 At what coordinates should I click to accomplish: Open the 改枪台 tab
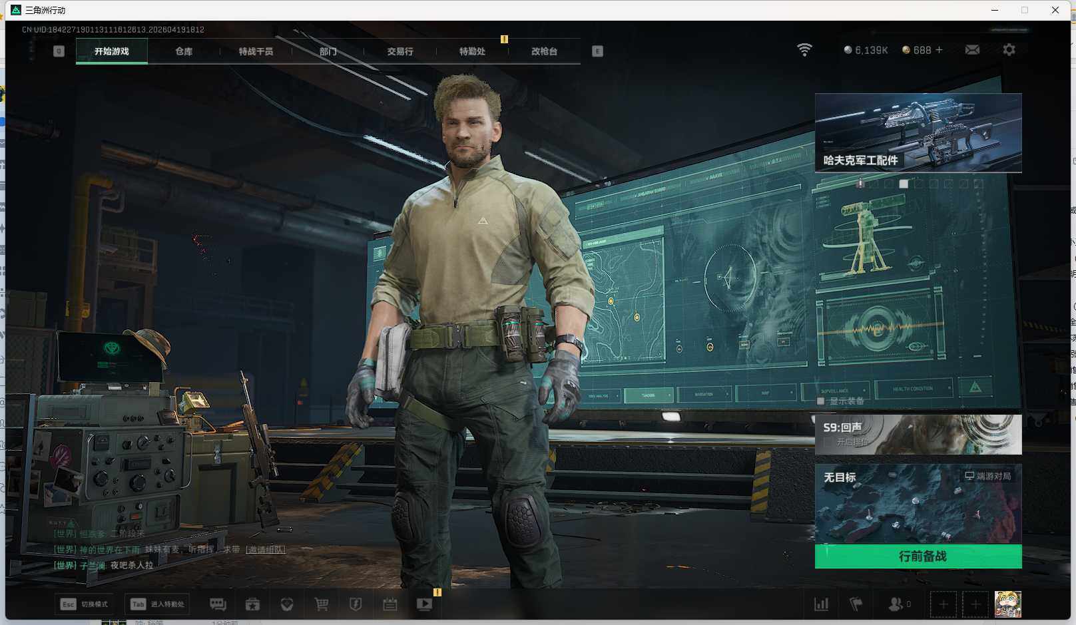(x=544, y=51)
